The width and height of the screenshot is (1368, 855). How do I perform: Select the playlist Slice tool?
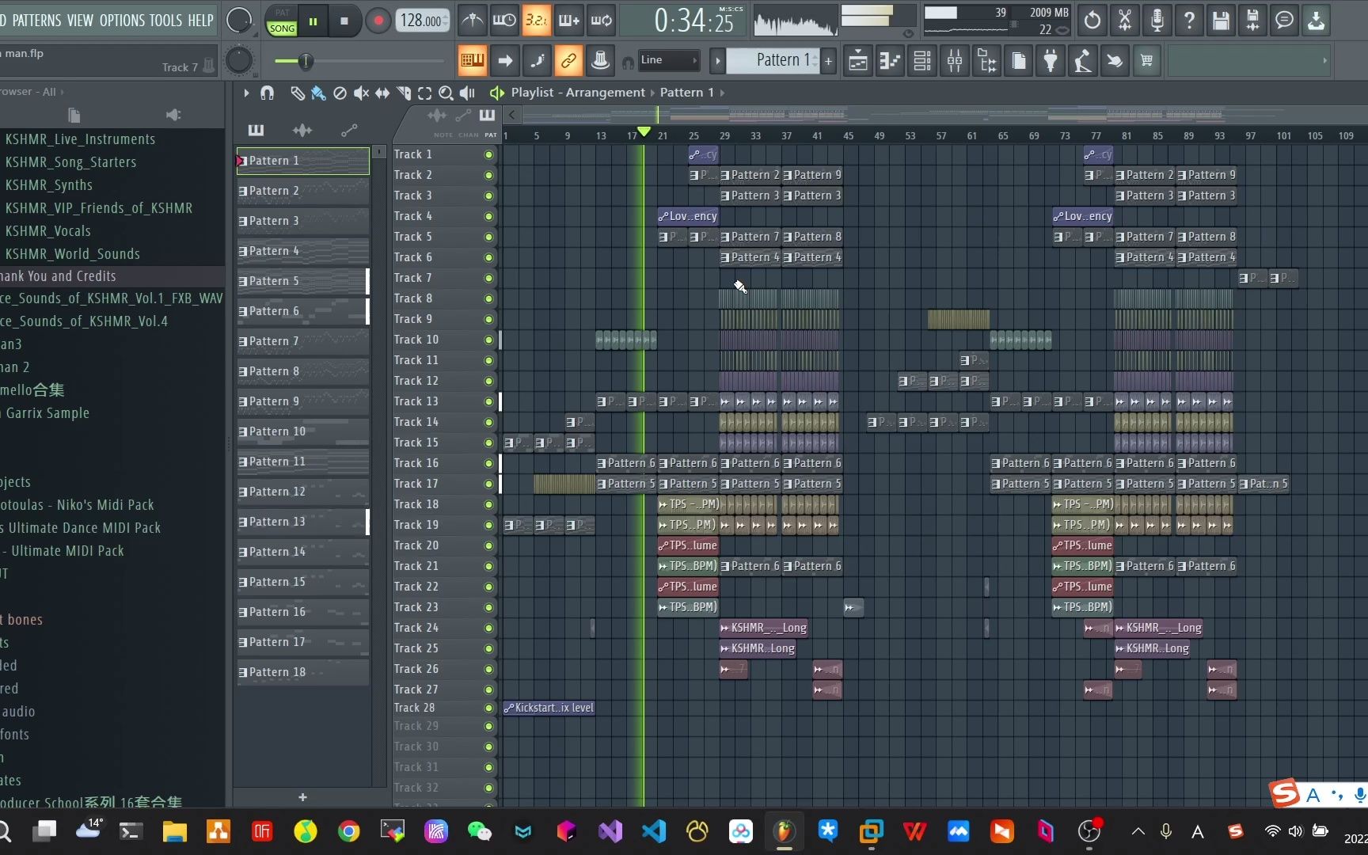pyautogui.click(x=404, y=93)
